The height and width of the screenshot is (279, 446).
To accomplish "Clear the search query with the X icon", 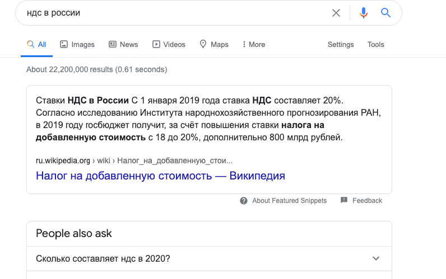I will pos(336,13).
